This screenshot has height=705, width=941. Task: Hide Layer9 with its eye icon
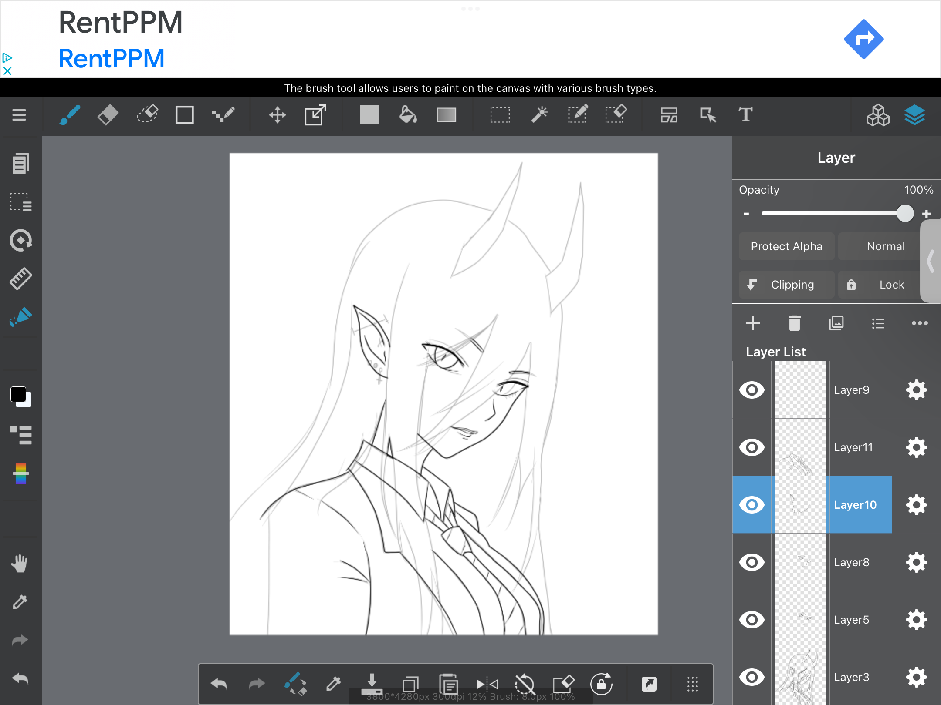(752, 390)
